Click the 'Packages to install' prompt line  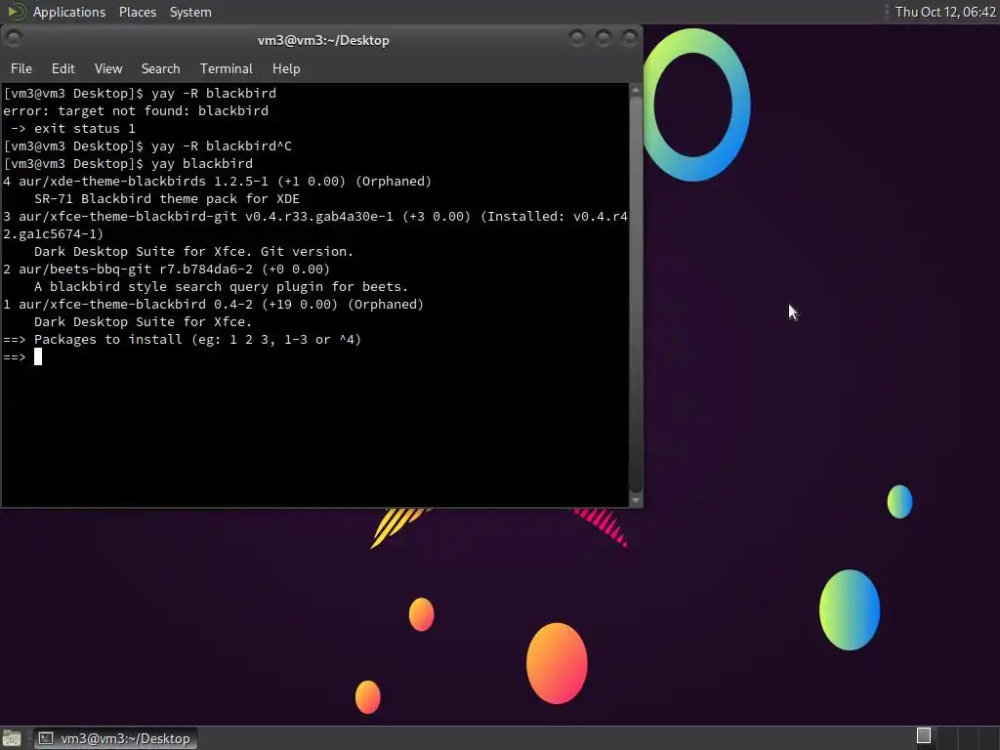(183, 339)
